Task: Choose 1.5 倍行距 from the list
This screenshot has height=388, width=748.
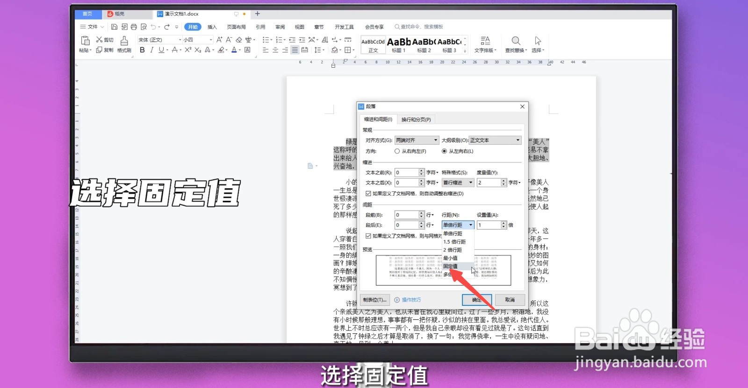Action: click(x=458, y=242)
